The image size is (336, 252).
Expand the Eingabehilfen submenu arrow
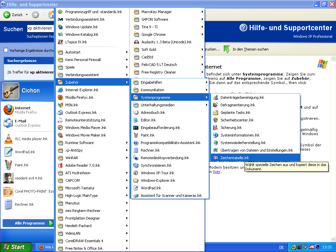tap(207, 82)
